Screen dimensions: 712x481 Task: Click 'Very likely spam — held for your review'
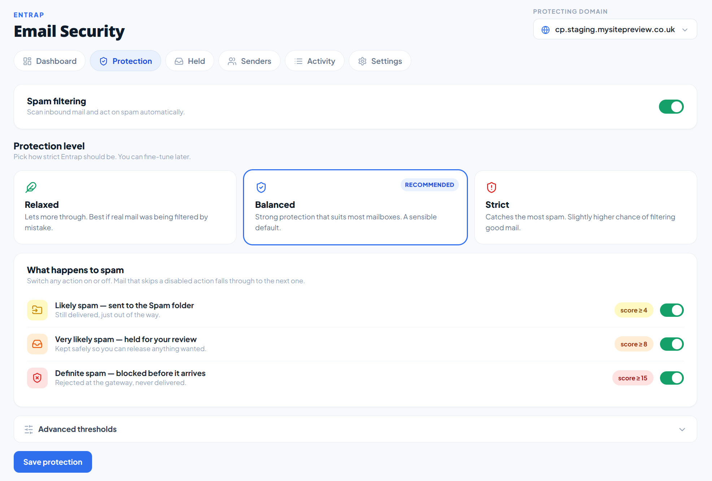click(x=126, y=339)
